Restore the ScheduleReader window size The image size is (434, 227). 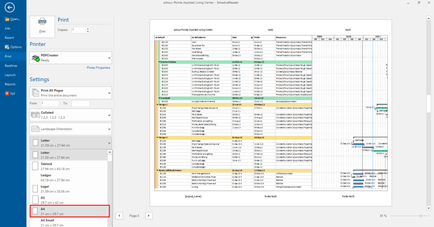419,3
